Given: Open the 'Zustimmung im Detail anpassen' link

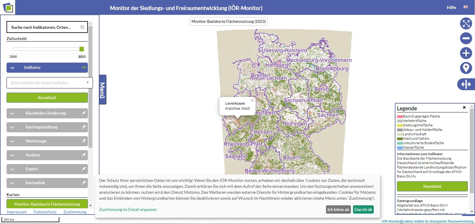Looking at the screenshot, I should coord(128,209).
